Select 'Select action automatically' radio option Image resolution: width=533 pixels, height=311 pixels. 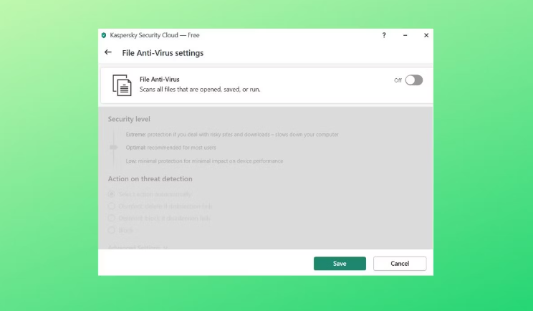click(111, 194)
